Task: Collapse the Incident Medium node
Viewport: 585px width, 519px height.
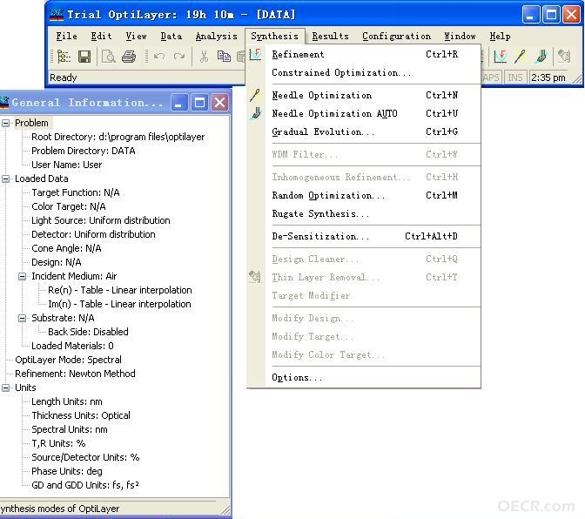Action: 23,276
